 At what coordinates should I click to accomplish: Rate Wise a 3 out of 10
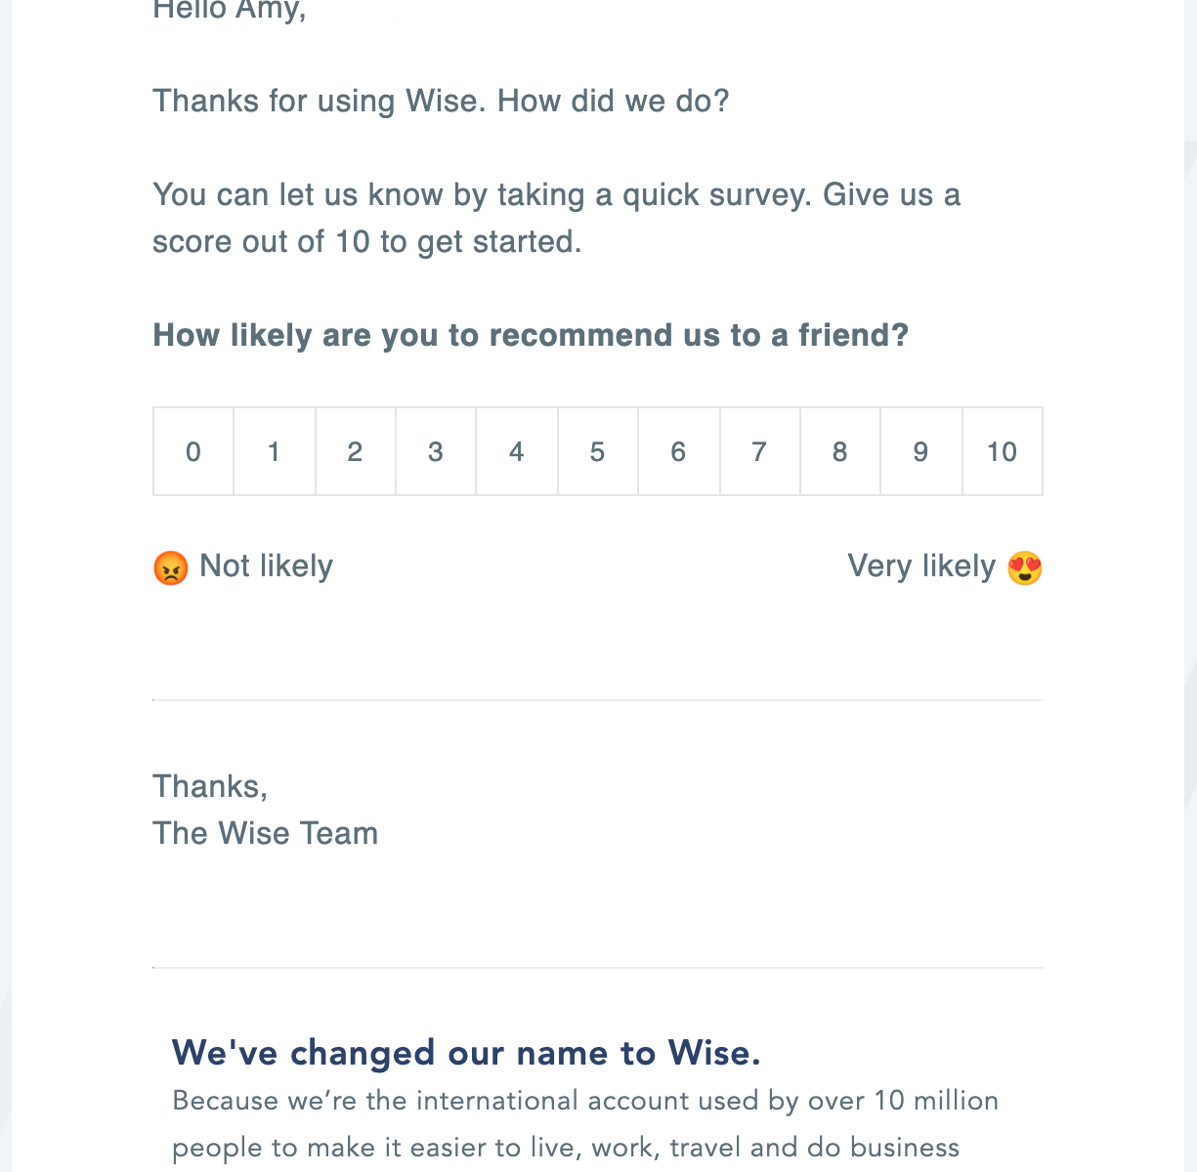[436, 451]
